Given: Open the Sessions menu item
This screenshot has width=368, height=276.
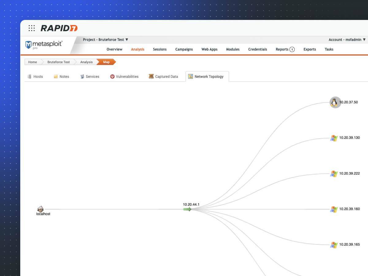Looking at the screenshot, I should (x=160, y=49).
